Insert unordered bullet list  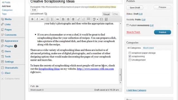point(48,19)
